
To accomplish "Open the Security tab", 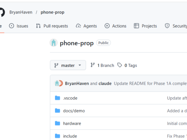I will coord(176,26).
